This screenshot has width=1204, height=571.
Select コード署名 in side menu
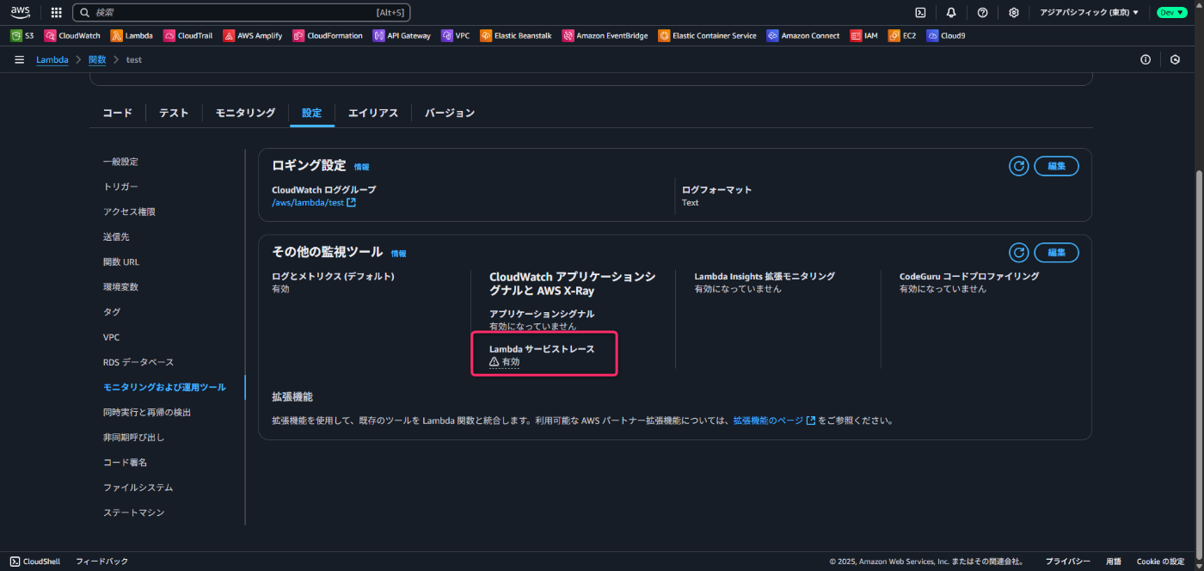click(x=125, y=463)
